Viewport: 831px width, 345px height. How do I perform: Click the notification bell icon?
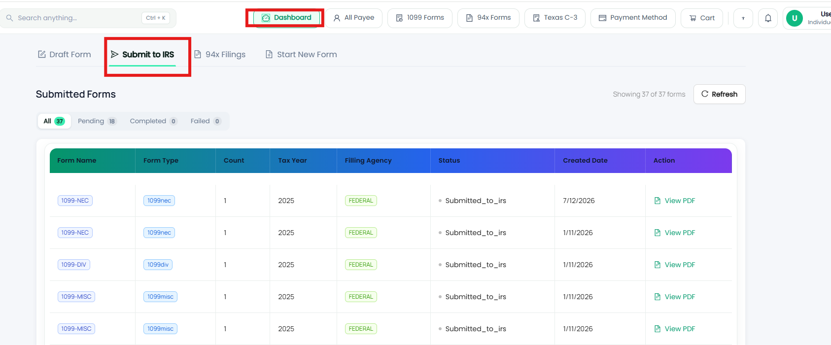click(768, 18)
